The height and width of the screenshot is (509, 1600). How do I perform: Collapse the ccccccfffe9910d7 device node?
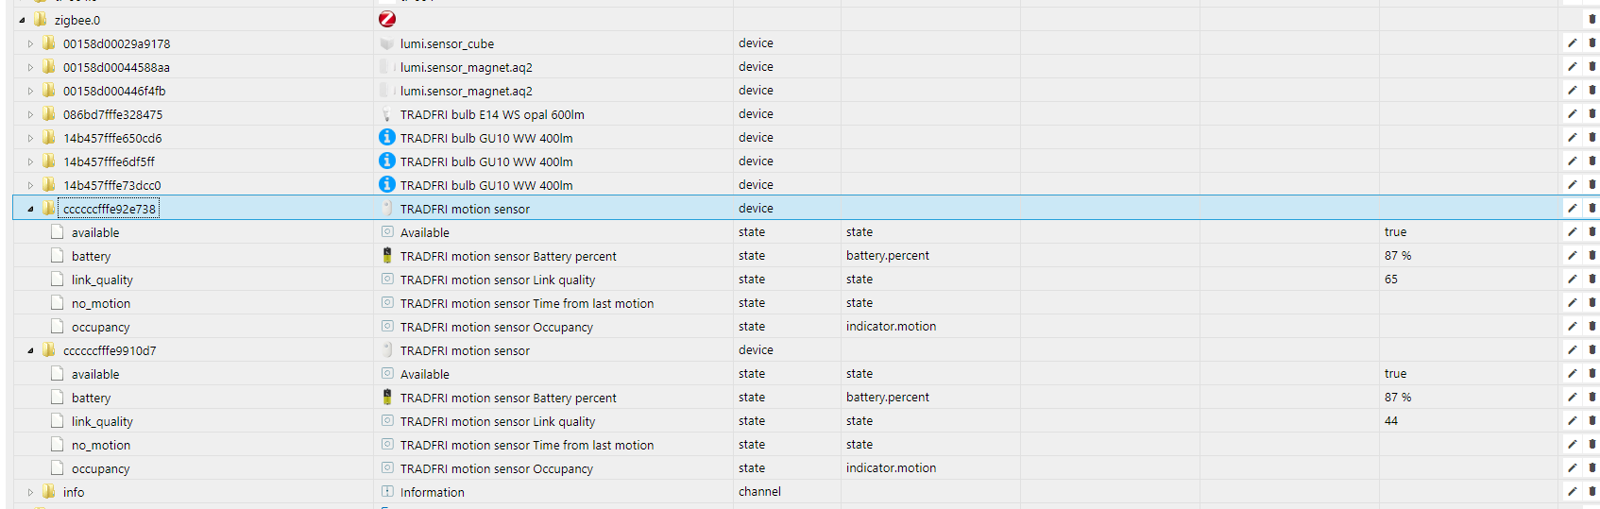point(30,350)
